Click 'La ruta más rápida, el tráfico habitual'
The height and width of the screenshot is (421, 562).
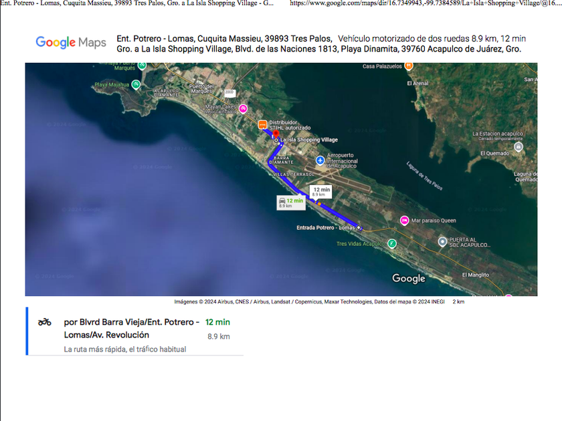tap(125, 349)
